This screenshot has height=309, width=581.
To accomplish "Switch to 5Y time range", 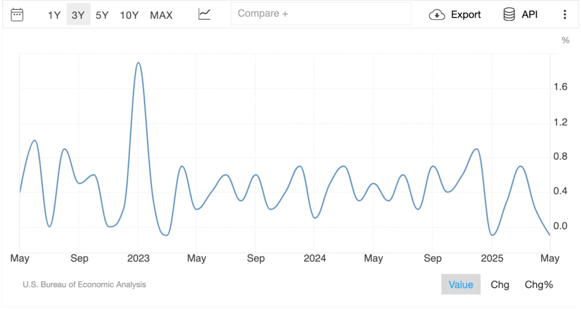I will coord(102,15).
